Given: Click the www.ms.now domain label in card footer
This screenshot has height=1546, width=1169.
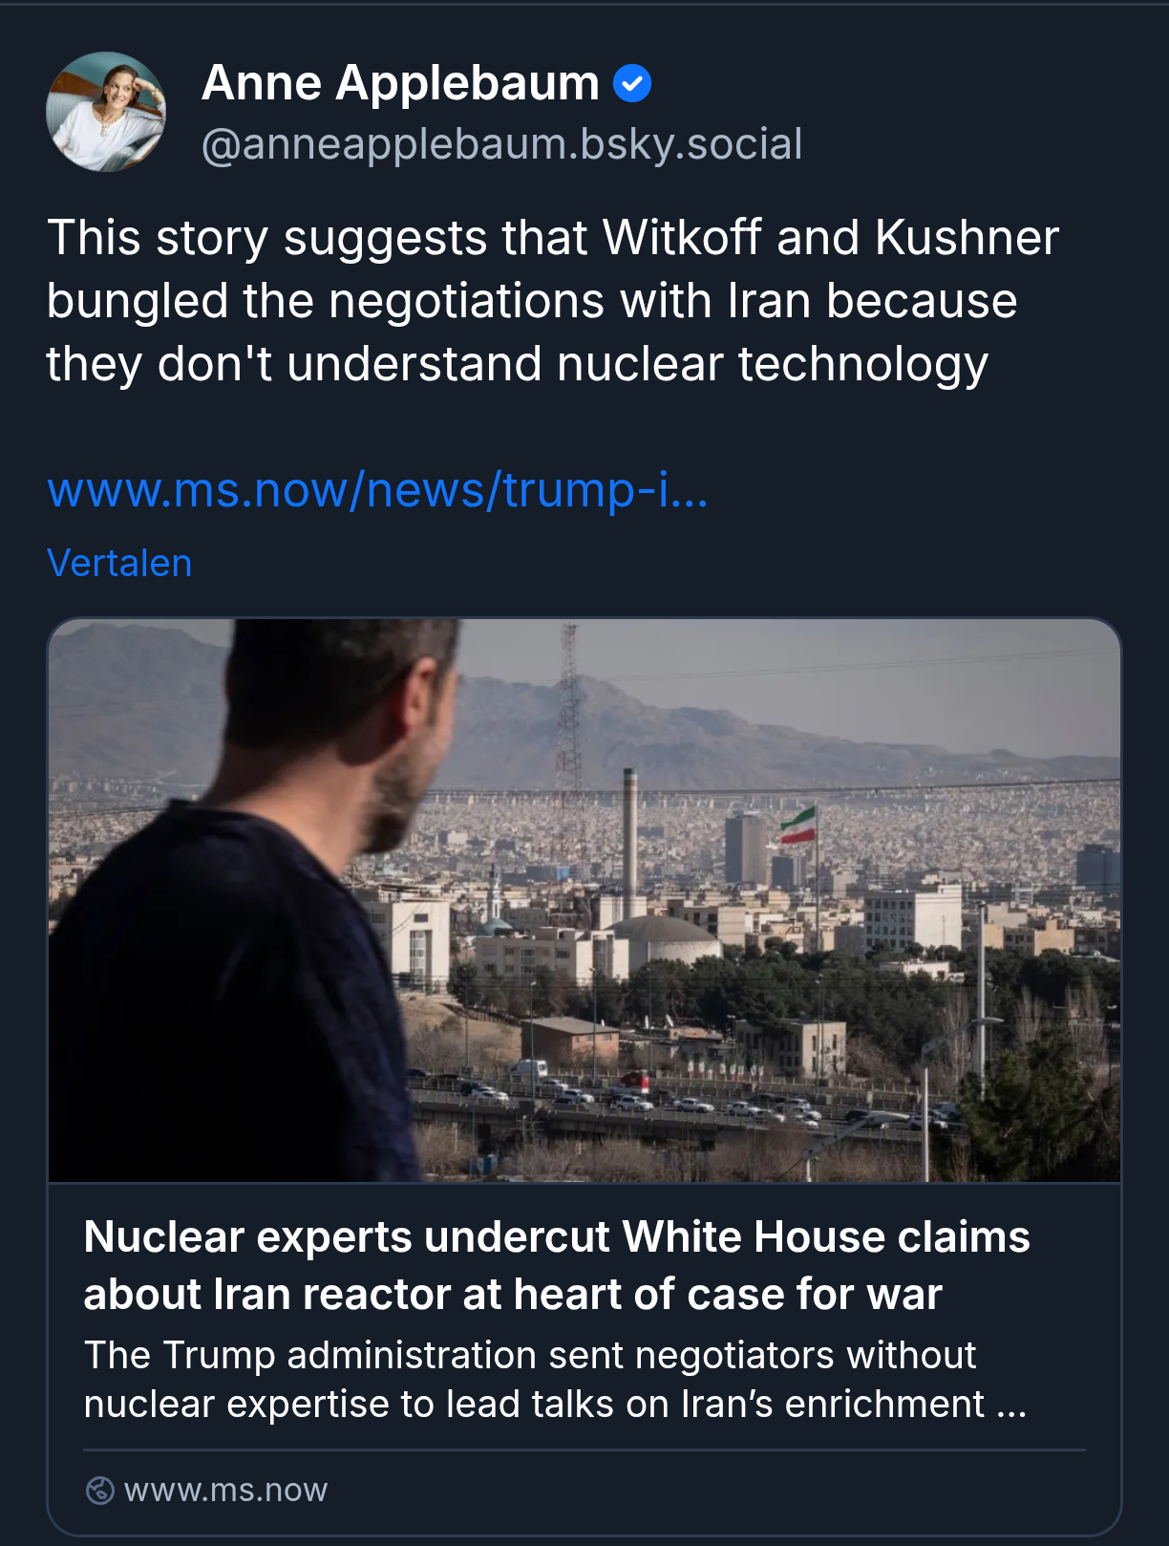Looking at the screenshot, I should pyautogui.click(x=226, y=1491).
